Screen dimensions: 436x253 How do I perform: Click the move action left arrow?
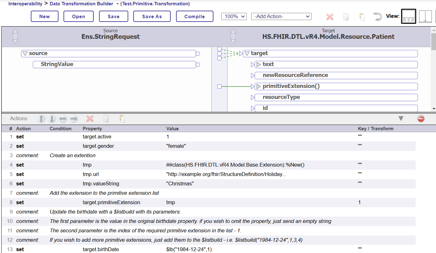63,119
